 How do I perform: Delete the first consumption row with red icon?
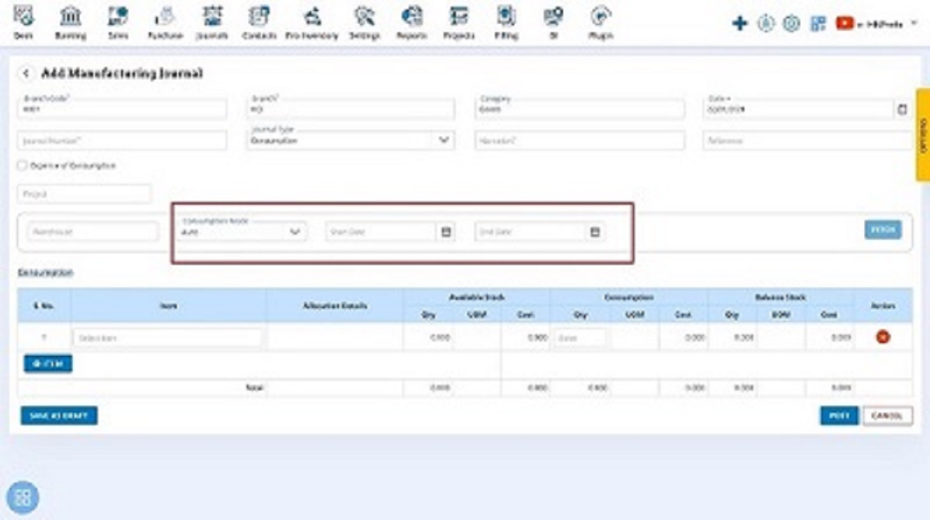(x=883, y=337)
